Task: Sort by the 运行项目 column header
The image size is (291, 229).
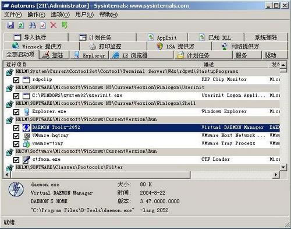Action: click(102, 64)
